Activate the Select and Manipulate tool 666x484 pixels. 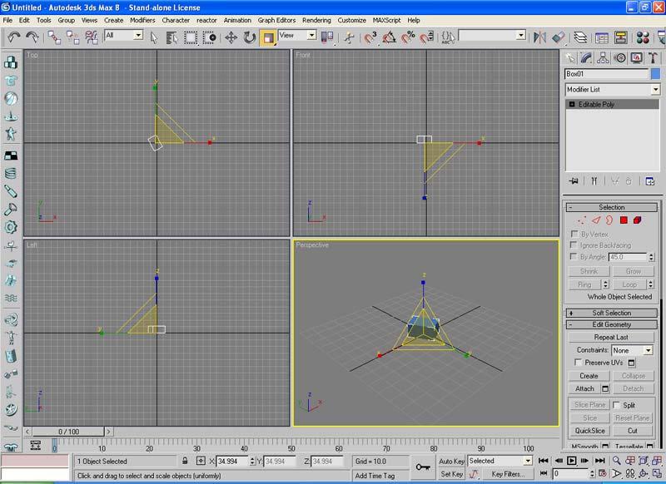[349, 37]
